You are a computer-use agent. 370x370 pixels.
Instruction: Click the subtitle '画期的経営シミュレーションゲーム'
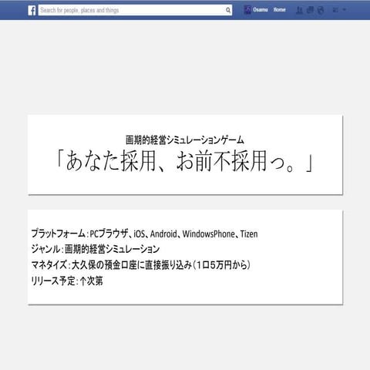pyautogui.click(x=185, y=140)
